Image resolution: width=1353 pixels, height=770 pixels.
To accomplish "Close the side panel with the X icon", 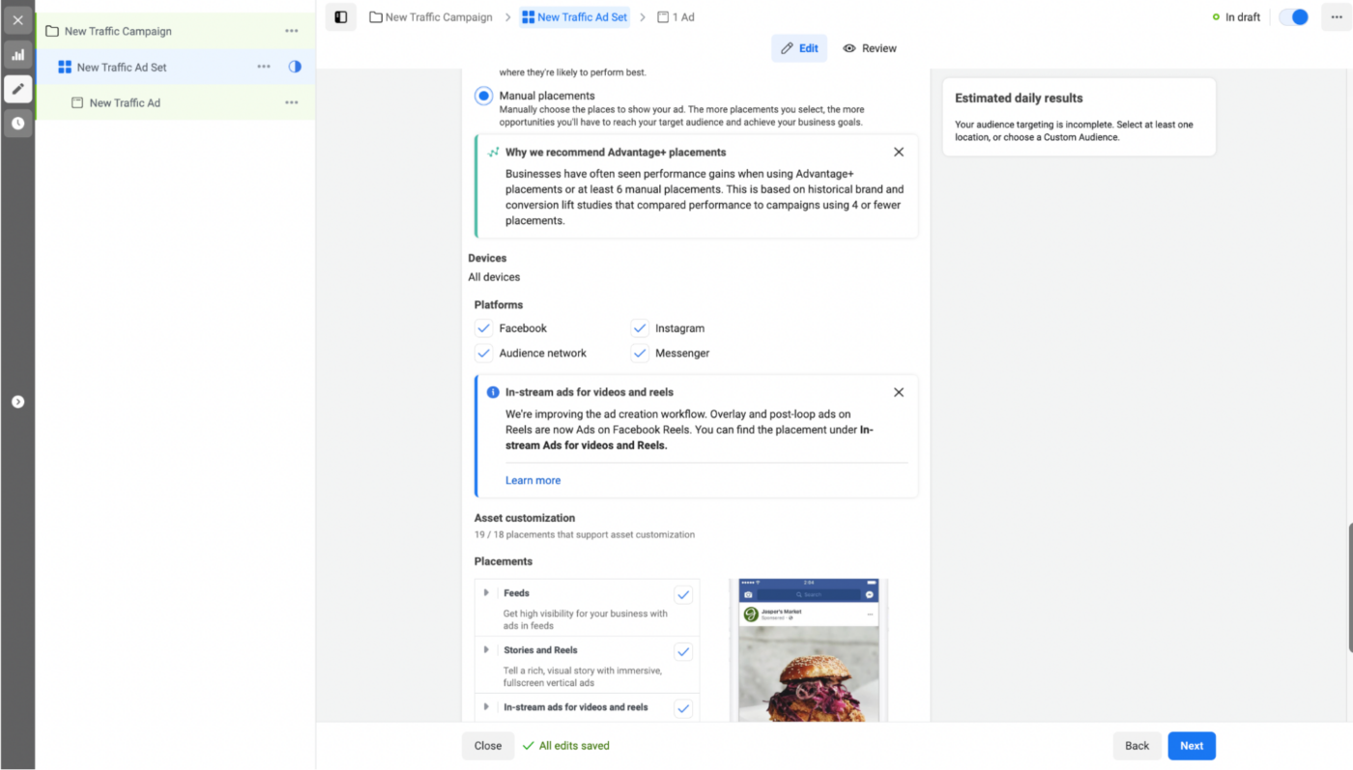I will [17, 19].
